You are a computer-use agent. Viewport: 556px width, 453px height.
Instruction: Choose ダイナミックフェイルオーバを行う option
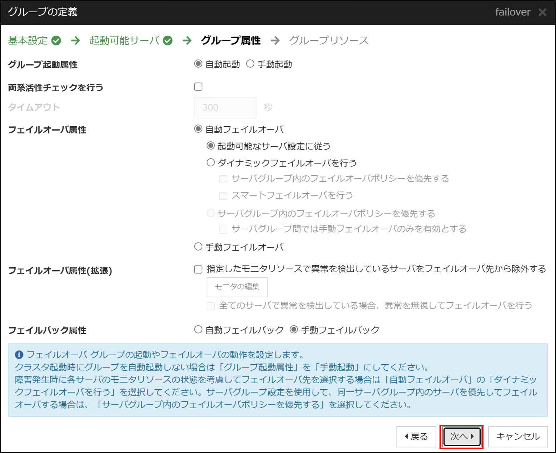coord(211,163)
